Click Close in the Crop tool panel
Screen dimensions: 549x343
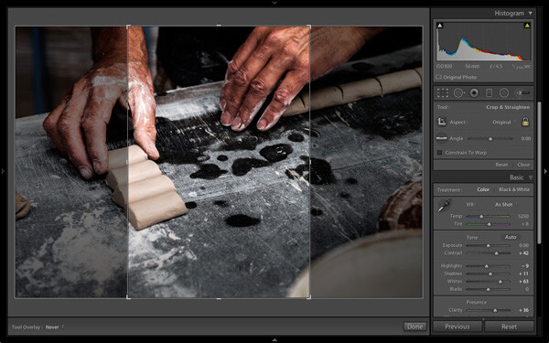(523, 165)
